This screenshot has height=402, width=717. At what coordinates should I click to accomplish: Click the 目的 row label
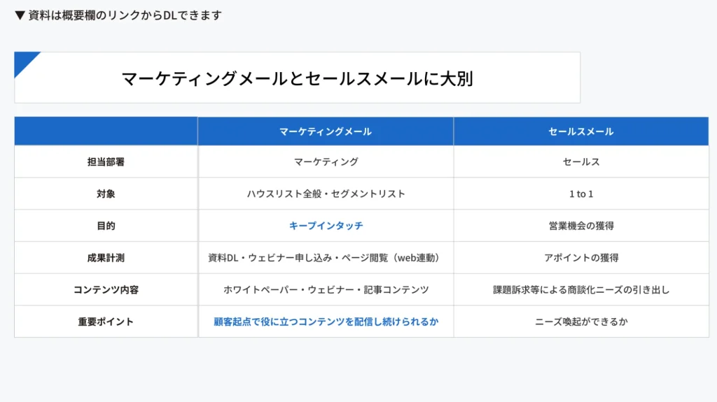106,226
